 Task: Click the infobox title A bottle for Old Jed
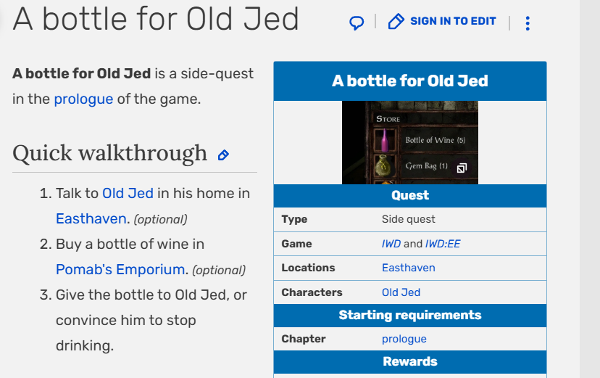pos(409,81)
